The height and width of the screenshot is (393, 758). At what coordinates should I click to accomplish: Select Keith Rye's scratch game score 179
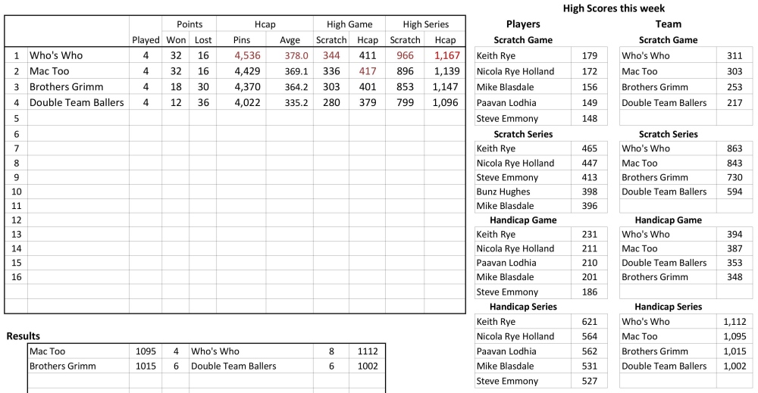click(589, 55)
